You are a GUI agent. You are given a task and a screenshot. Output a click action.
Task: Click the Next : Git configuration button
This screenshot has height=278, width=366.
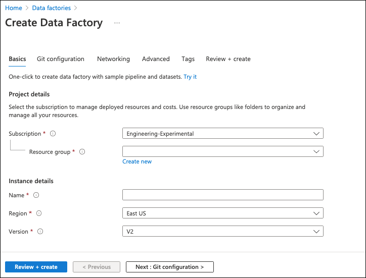[169, 267]
